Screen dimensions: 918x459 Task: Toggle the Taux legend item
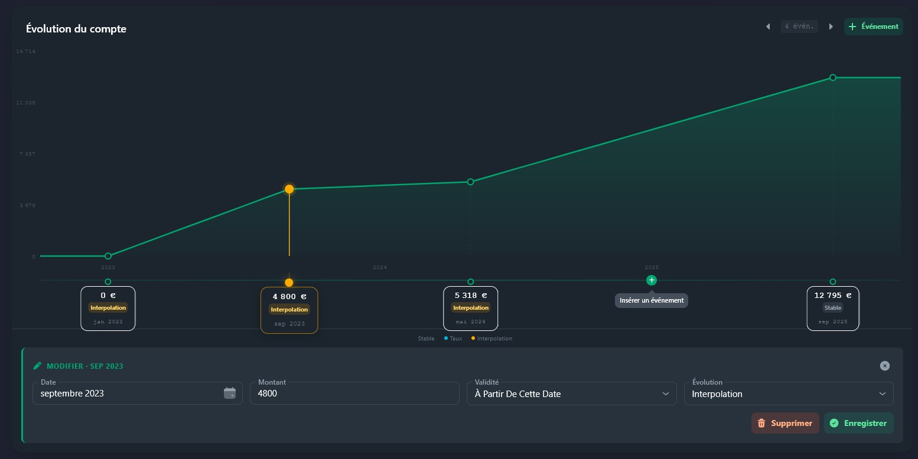[x=453, y=339]
